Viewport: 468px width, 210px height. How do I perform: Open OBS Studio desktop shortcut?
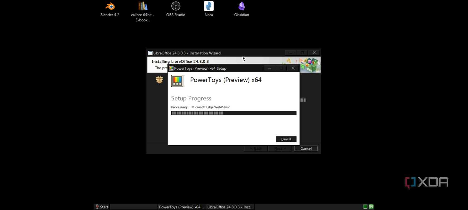coord(176,9)
